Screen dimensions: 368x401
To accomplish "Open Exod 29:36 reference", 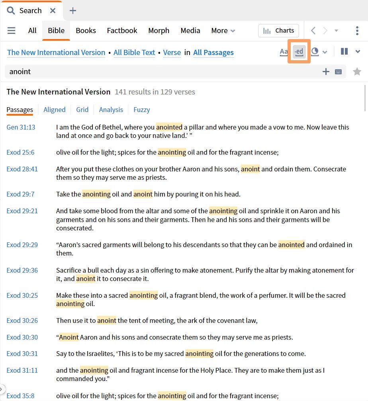I will point(22,270).
